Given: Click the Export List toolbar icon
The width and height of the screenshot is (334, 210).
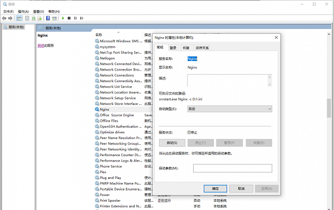Looking at the screenshot, I should [x=40, y=18].
